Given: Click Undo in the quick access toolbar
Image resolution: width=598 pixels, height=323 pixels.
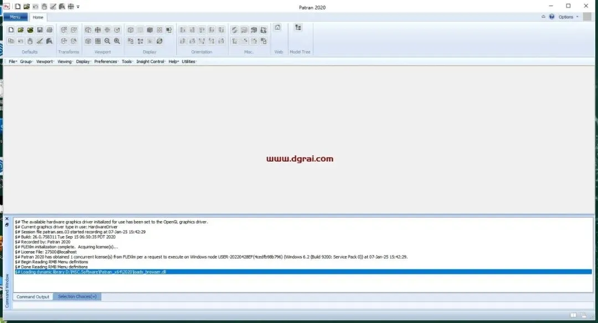Looking at the screenshot, I should 35,7.
